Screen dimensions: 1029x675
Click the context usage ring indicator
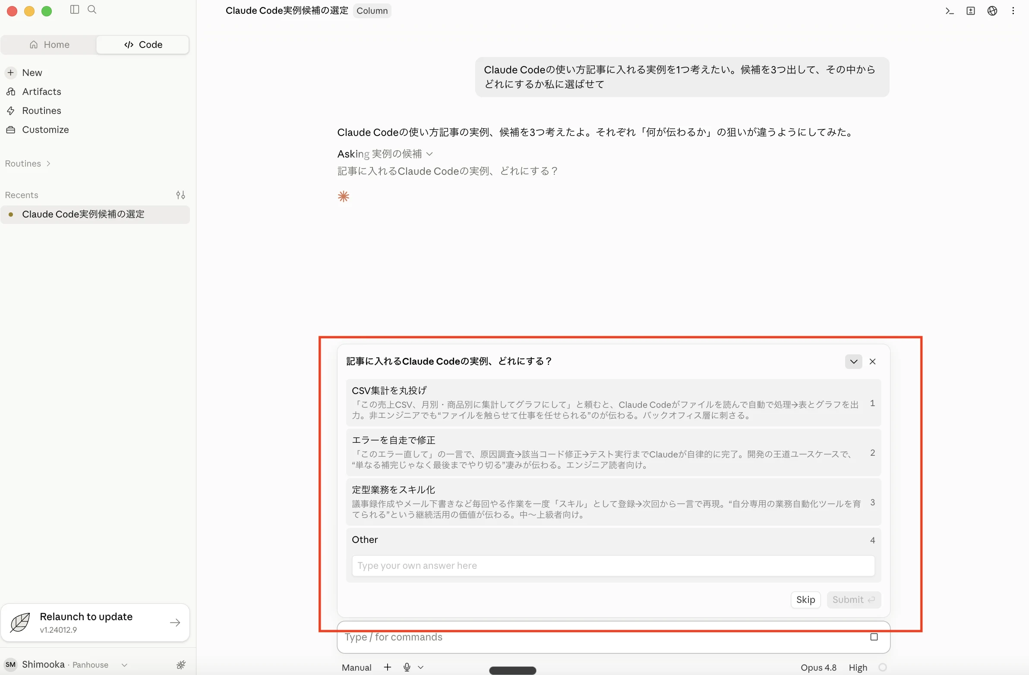point(882,667)
